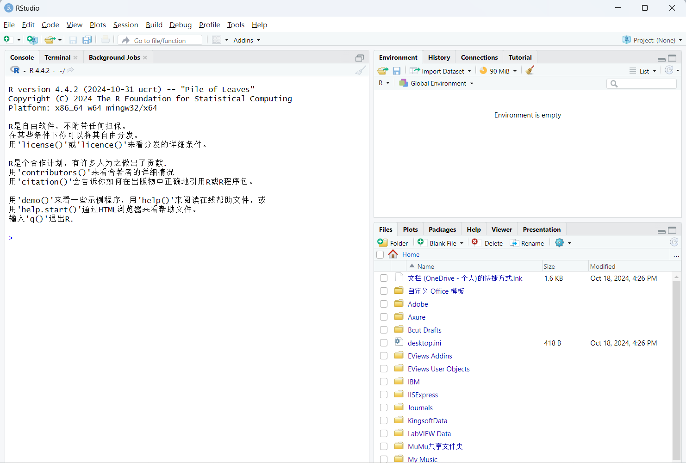This screenshot has height=463, width=686.
Task: Click the Print document icon
Action: (106, 40)
